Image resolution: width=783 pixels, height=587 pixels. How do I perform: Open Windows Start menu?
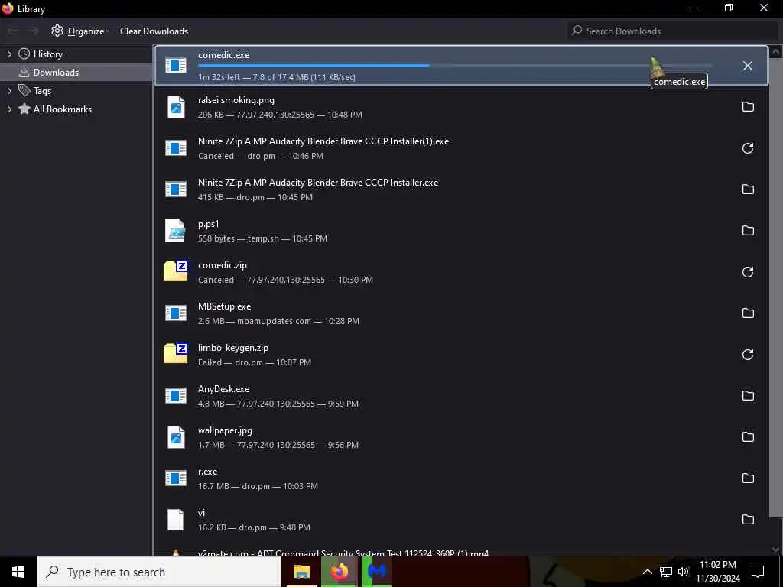(18, 572)
